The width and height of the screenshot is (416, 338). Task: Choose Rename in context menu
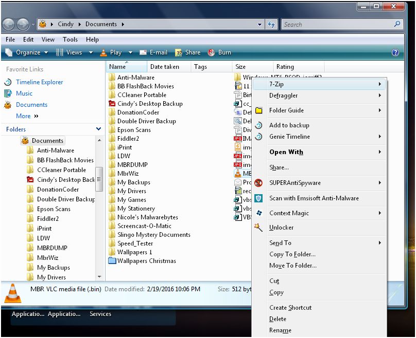[x=319, y=330]
